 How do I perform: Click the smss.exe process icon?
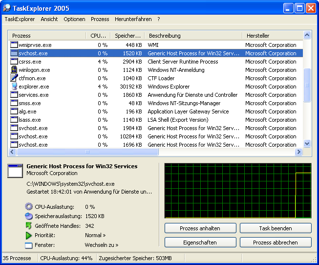click(14, 103)
